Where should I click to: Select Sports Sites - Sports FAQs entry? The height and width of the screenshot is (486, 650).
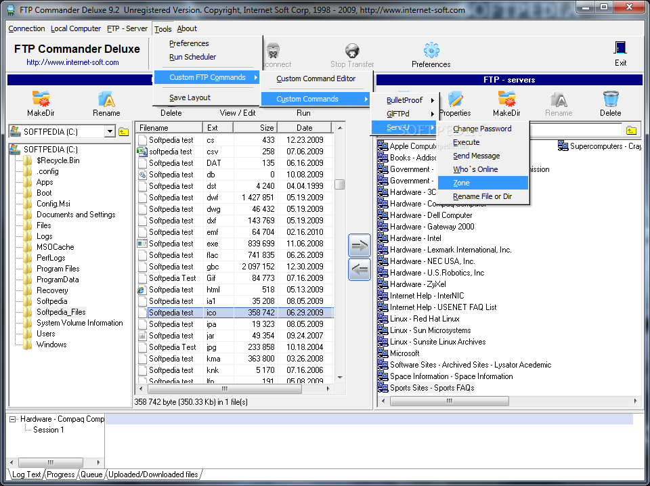pos(432,388)
